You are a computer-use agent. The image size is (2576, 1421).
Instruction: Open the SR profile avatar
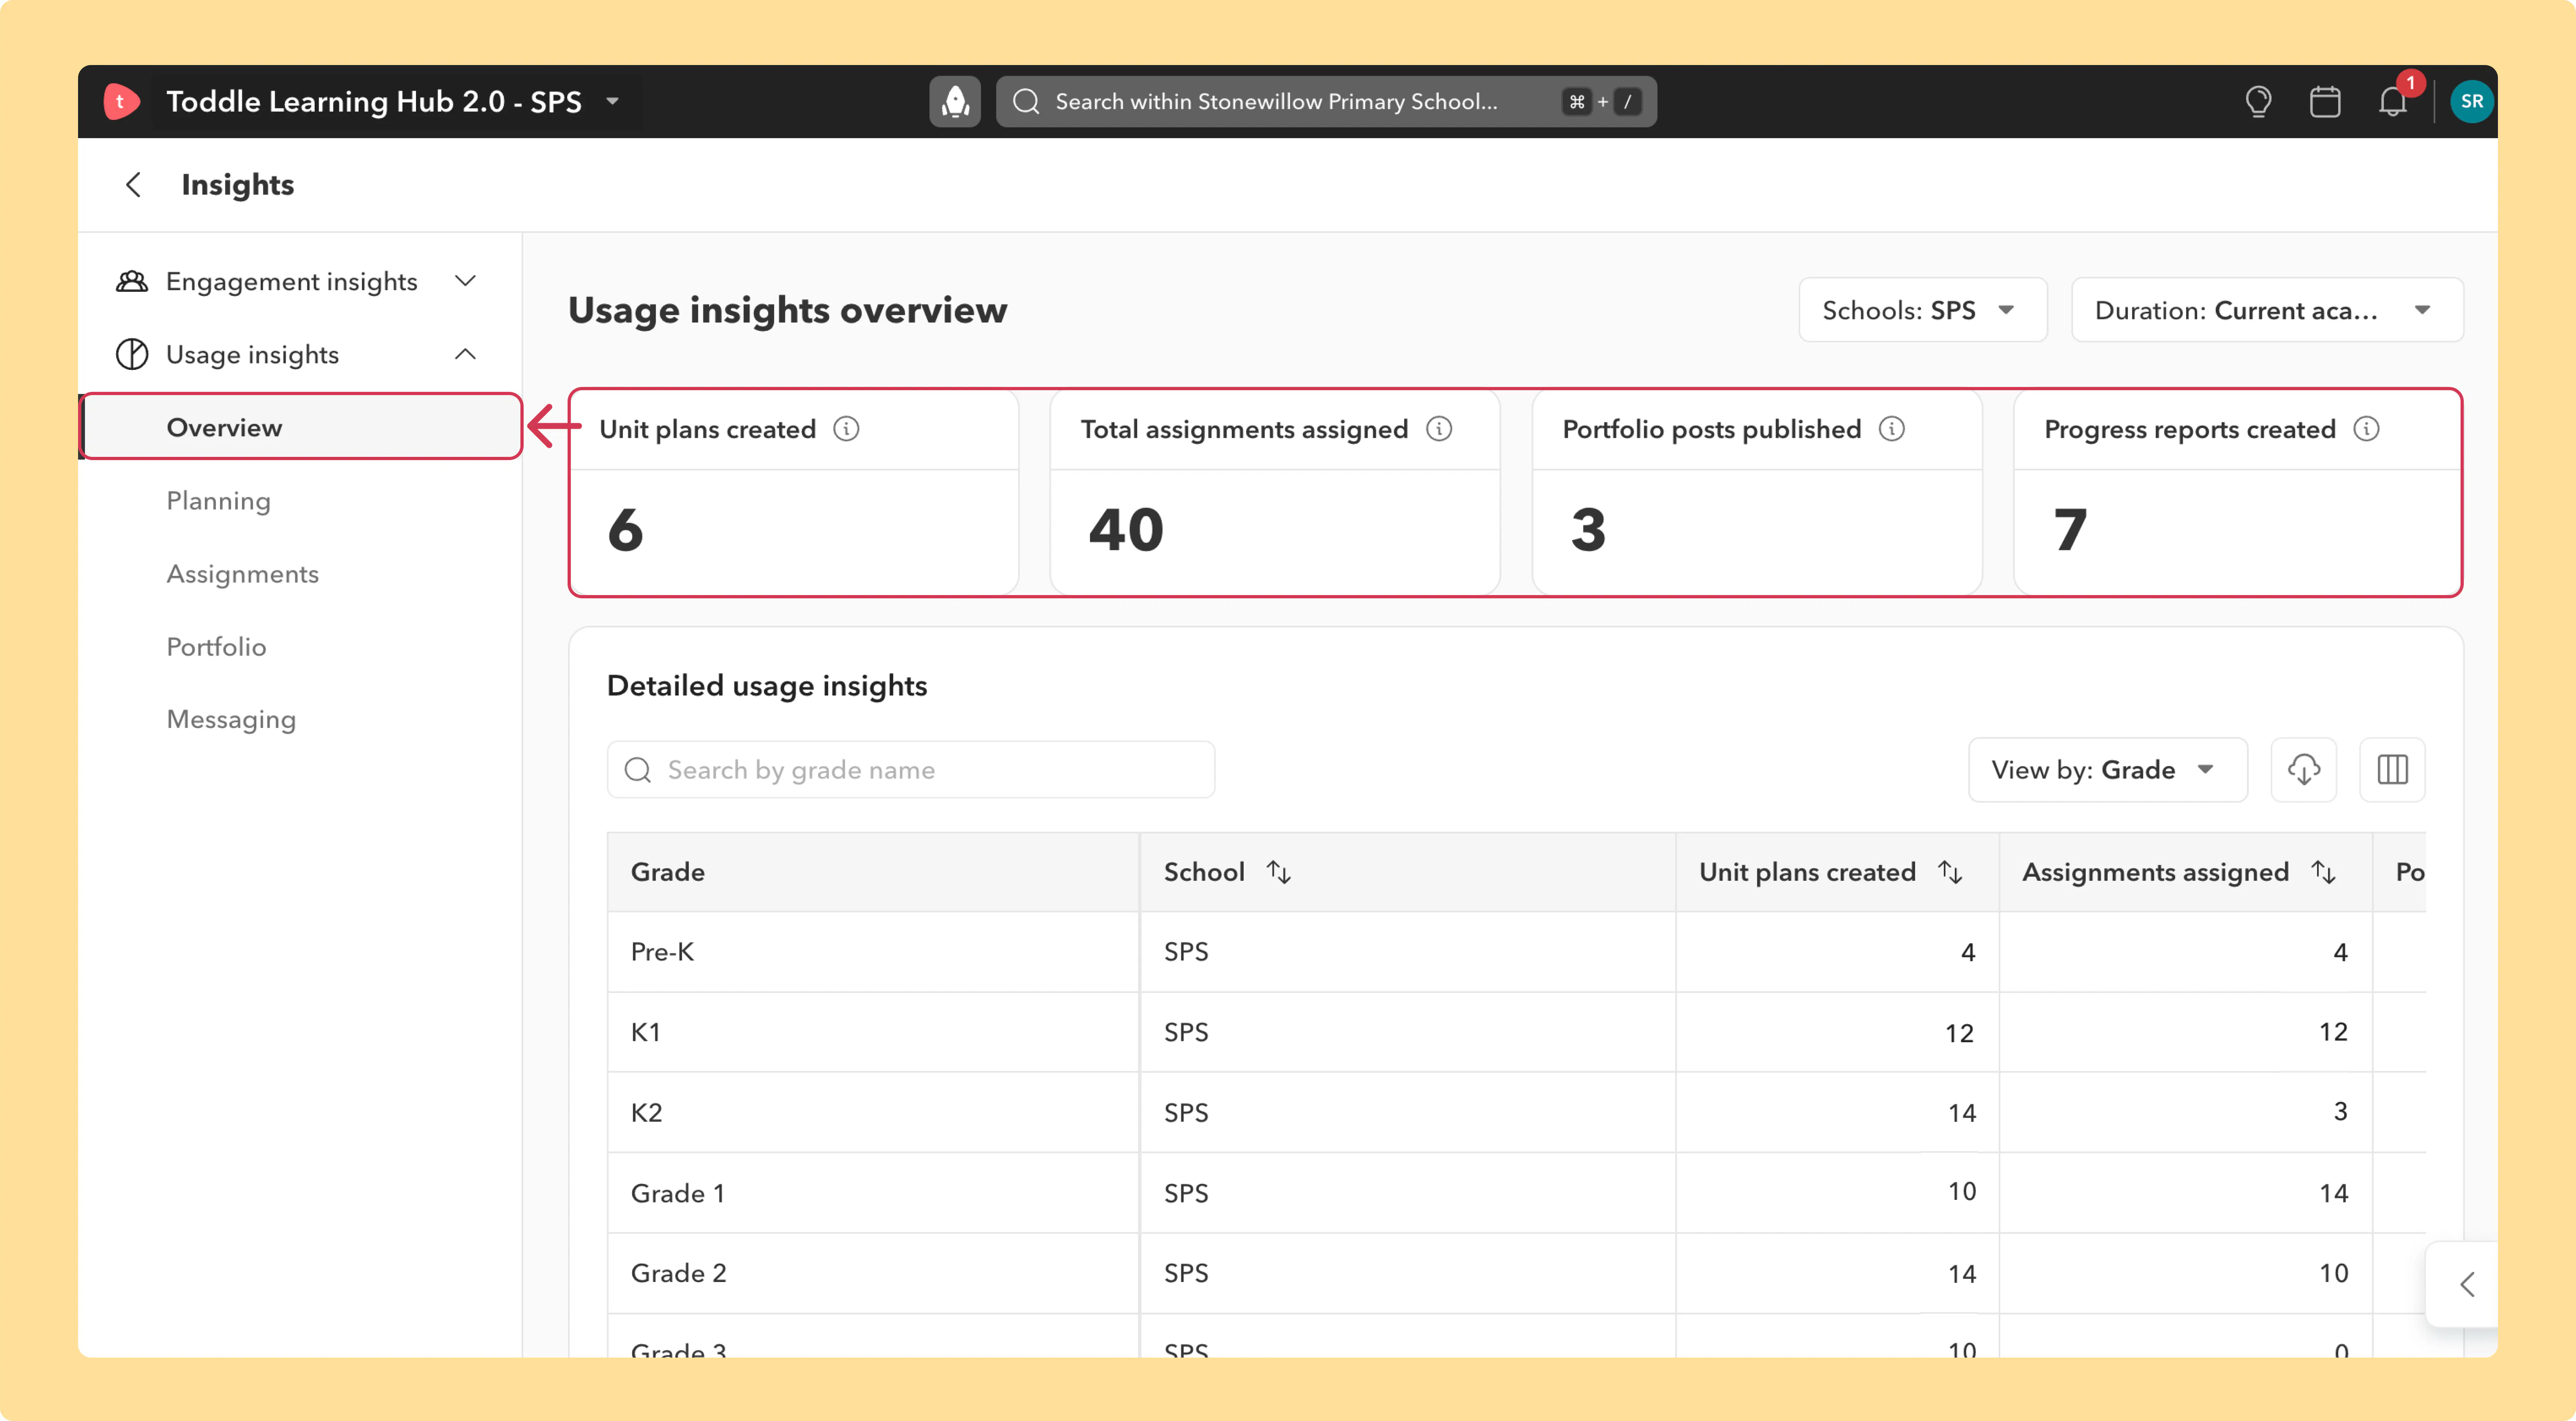tap(2471, 101)
